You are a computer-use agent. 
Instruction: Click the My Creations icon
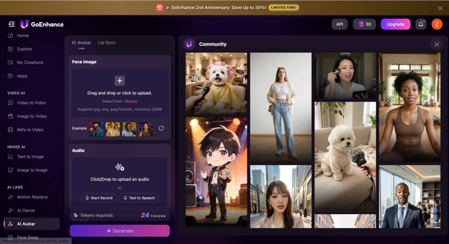click(11, 62)
